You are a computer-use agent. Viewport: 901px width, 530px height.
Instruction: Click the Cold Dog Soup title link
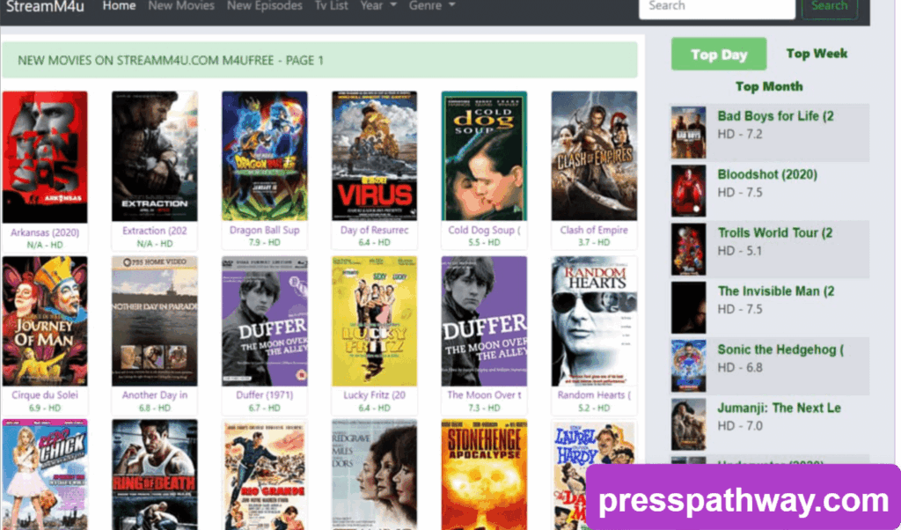(x=484, y=230)
